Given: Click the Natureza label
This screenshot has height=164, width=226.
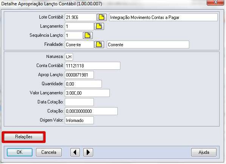Looking at the screenshot, I should pyautogui.click(x=55, y=56).
